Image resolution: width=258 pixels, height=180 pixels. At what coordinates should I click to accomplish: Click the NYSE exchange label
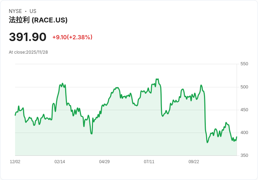coord(15,11)
